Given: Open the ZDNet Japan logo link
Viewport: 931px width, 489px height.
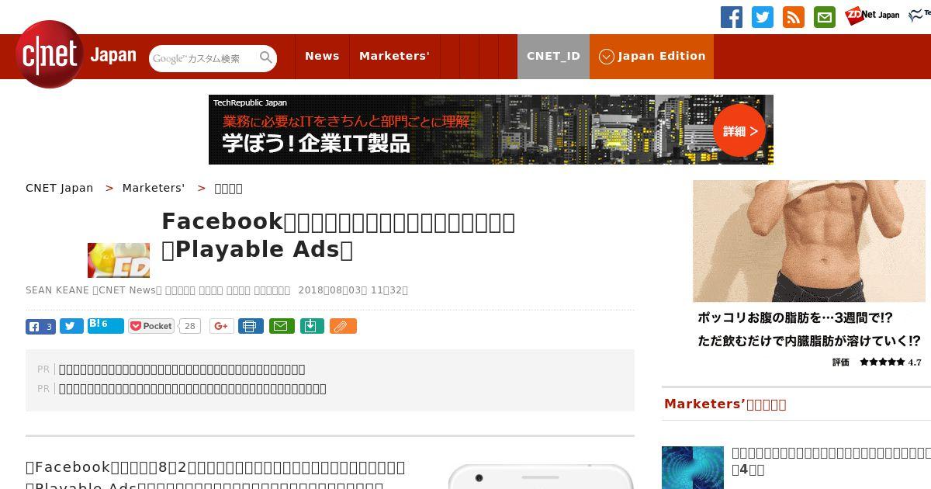Looking at the screenshot, I should click(x=872, y=15).
